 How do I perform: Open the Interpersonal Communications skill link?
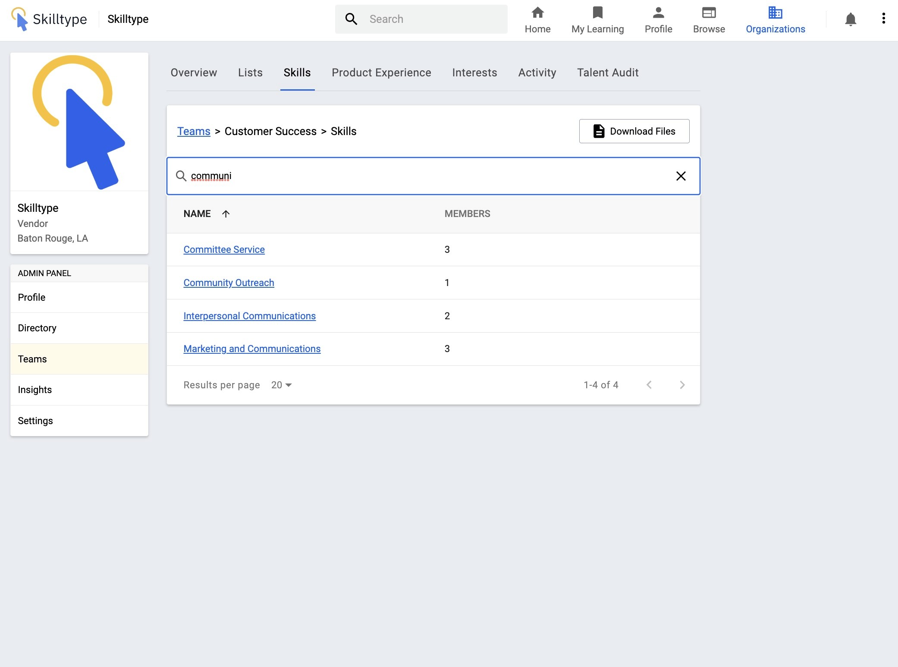(249, 316)
